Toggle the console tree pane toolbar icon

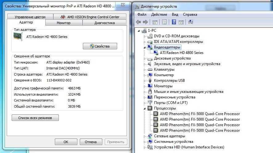coord(155,22)
